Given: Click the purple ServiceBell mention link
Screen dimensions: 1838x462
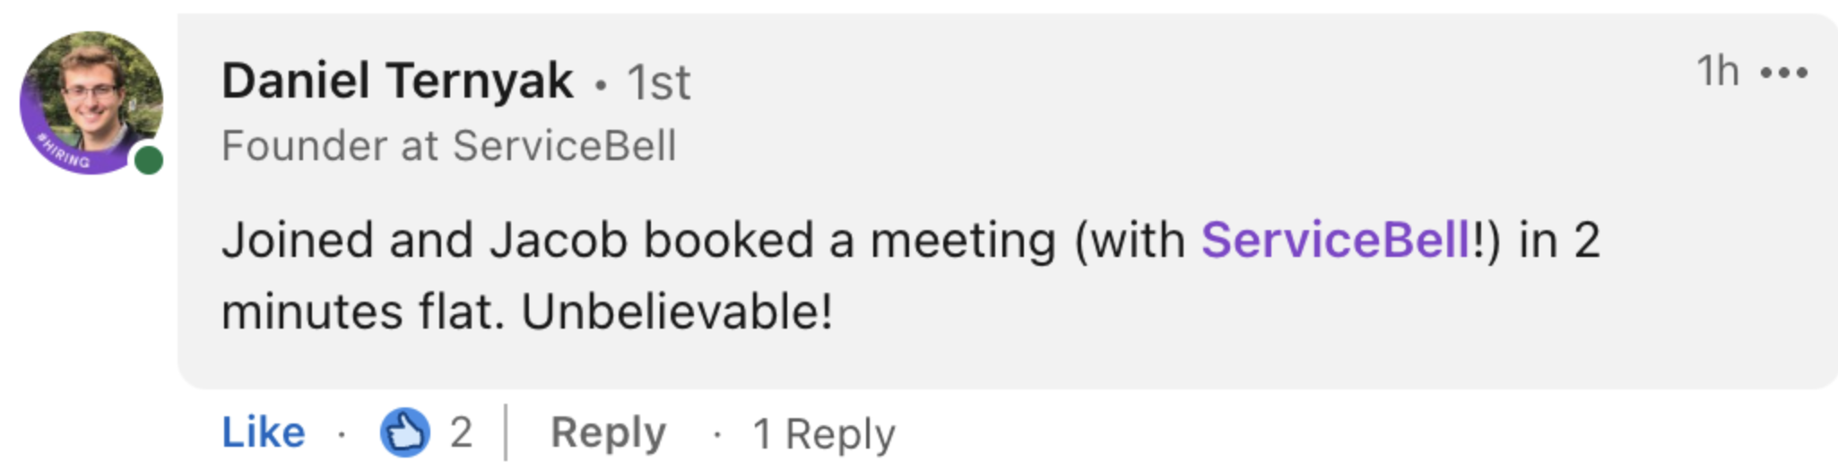Looking at the screenshot, I should click(1336, 240).
